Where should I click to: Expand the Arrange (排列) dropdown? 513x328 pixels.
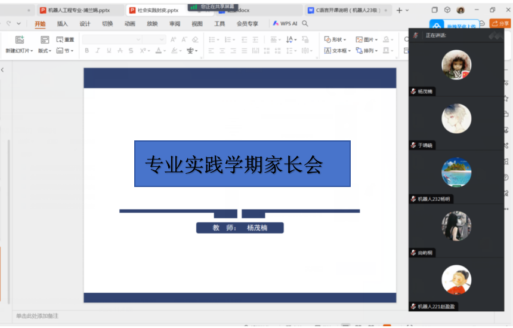coord(367,51)
